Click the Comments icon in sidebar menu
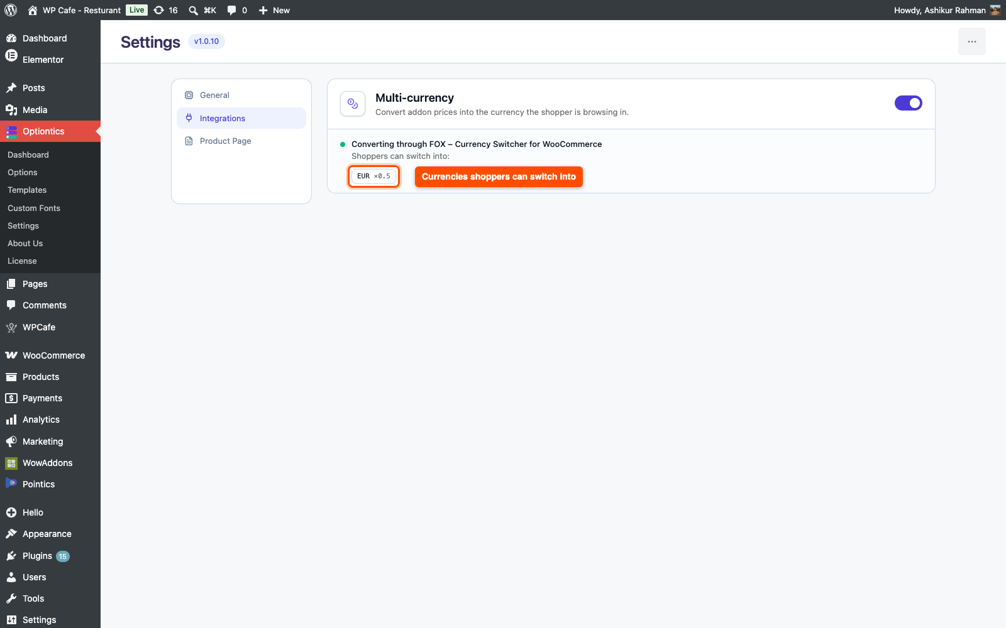Viewport: 1006px width, 628px height. point(11,305)
